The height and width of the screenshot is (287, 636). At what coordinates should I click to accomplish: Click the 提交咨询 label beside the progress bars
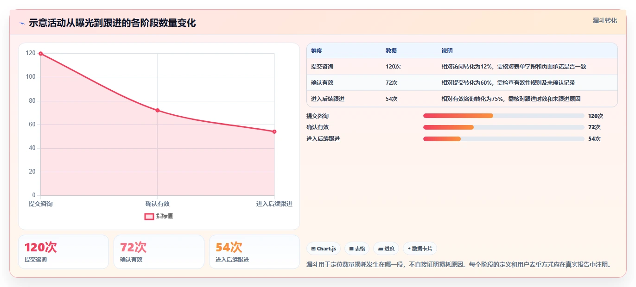tap(318, 116)
